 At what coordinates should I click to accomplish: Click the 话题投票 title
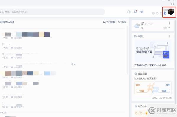tap(142, 74)
